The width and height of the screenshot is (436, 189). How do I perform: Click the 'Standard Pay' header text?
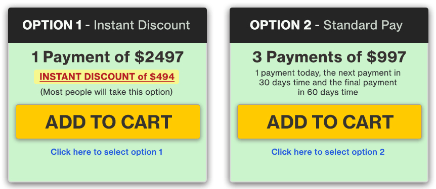click(363, 25)
